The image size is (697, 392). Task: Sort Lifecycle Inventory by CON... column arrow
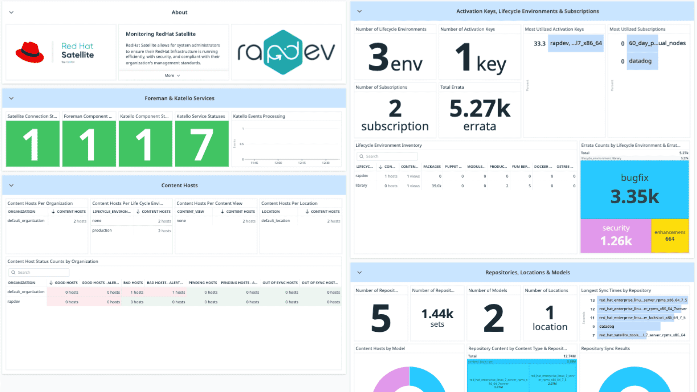(x=380, y=167)
